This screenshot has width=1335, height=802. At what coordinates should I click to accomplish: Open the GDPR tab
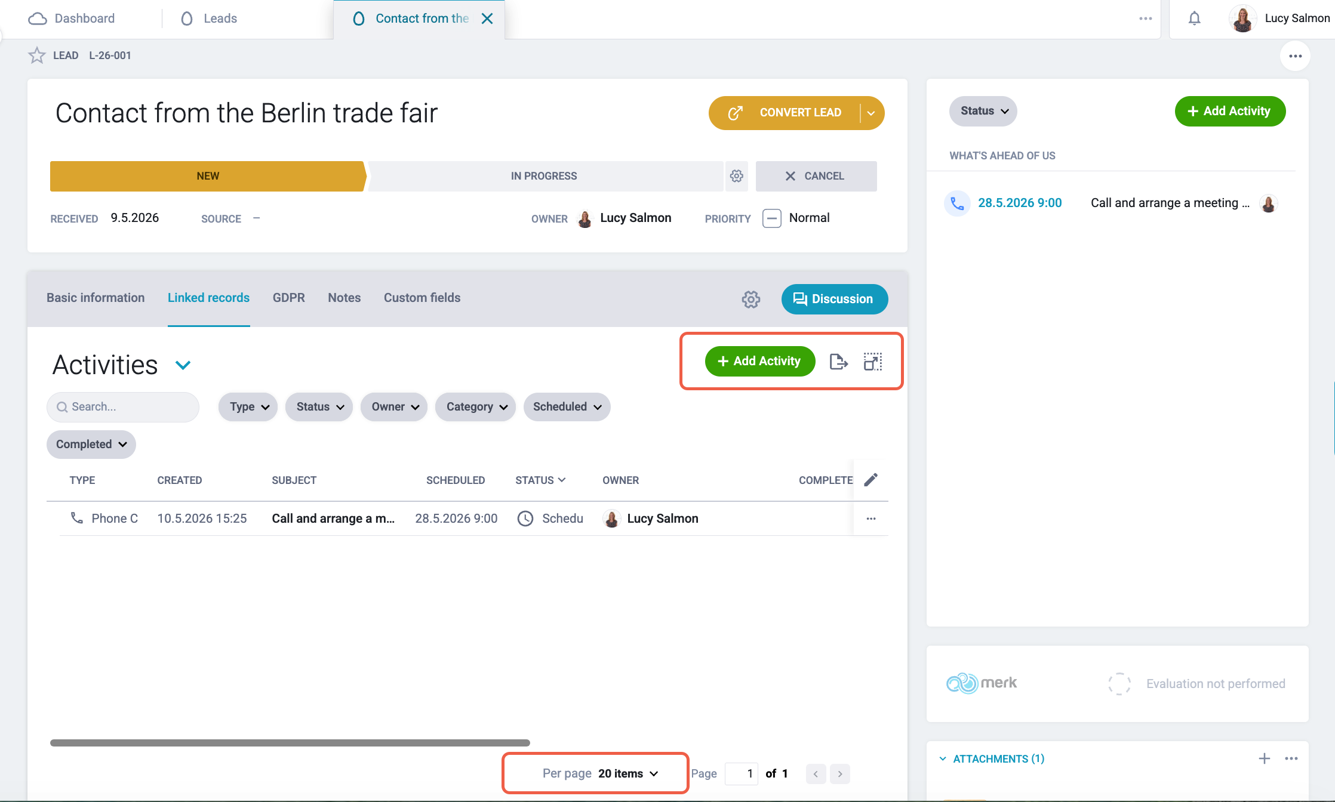coord(289,298)
